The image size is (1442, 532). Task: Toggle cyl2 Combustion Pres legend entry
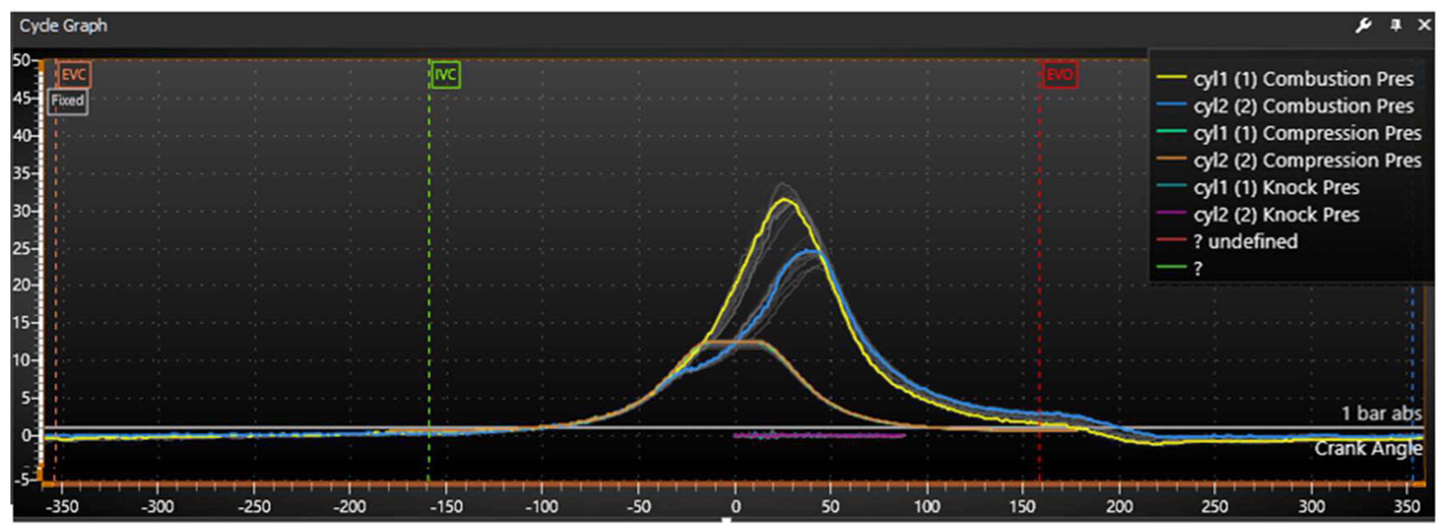point(1303,106)
